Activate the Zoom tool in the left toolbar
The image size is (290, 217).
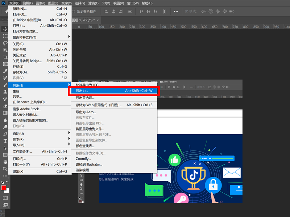point(5,169)
